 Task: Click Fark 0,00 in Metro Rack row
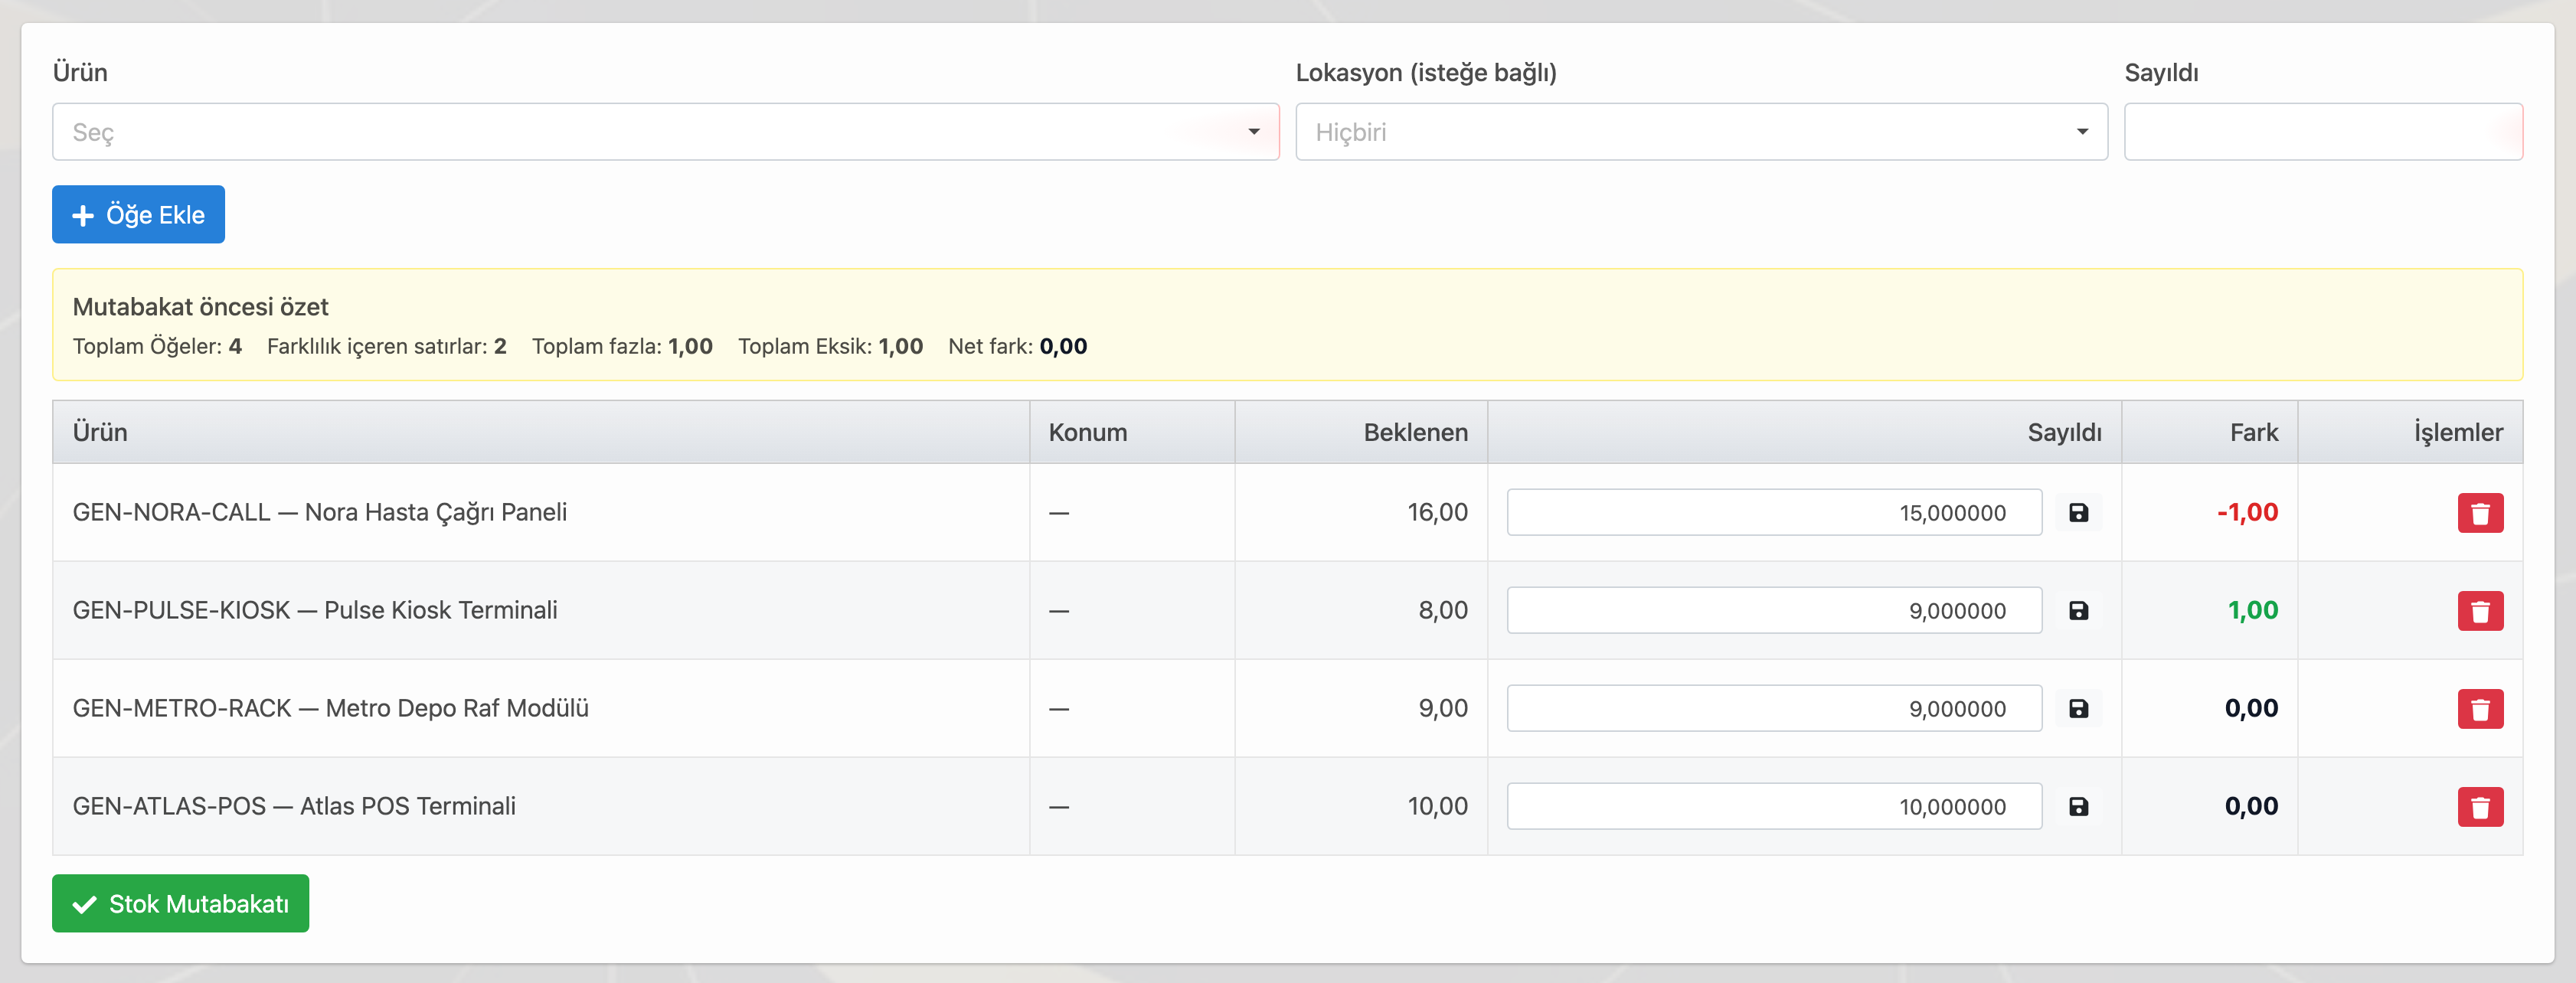2251,708
